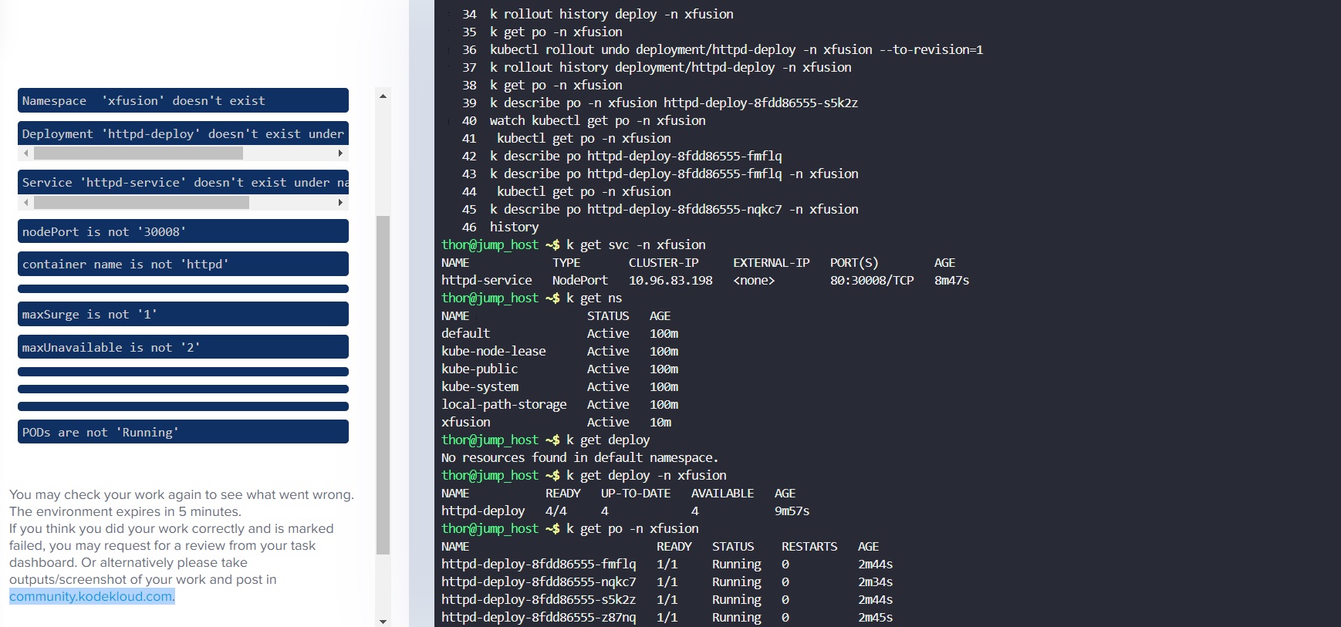The width and height of the screenshot is (1341, 627).
Task: Click the pod age "2m34s"
Action: [876, 581]
